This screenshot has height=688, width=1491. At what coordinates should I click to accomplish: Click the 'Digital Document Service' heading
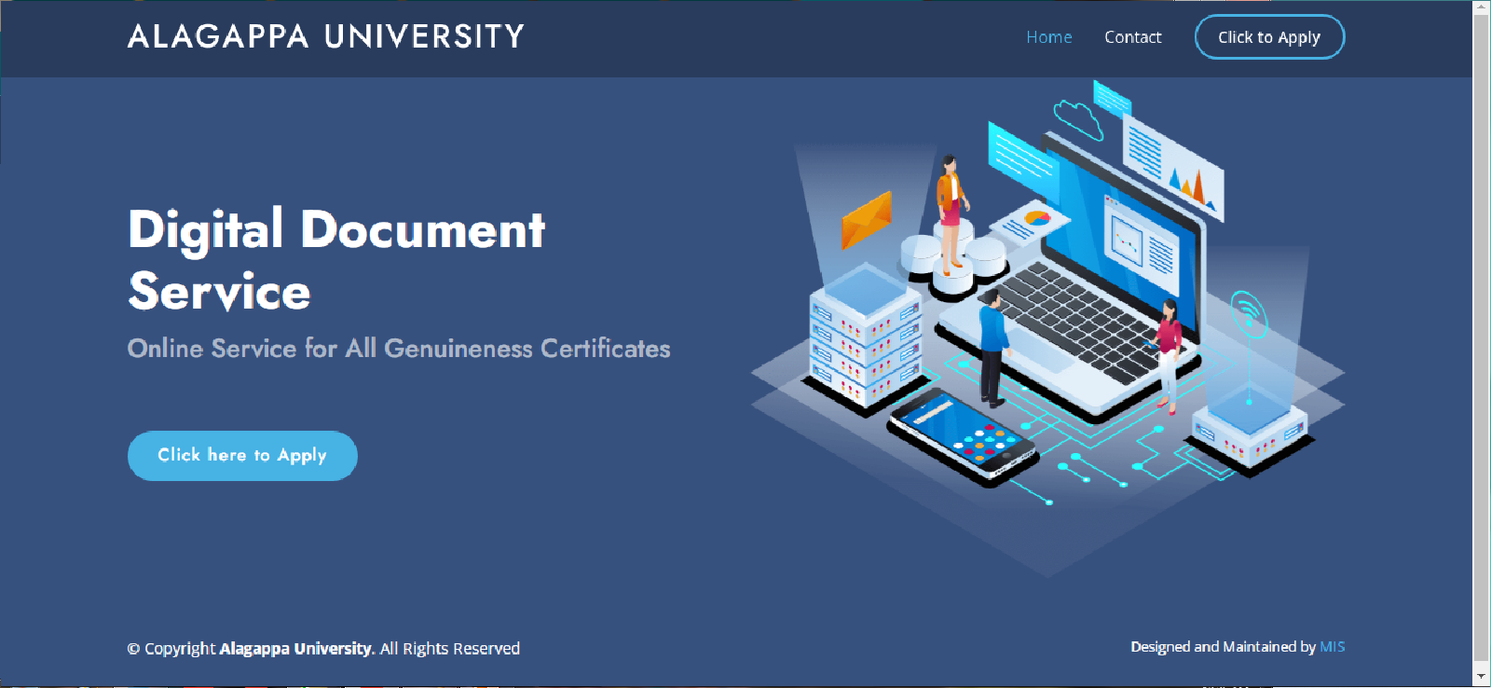[x=336, y=259]
